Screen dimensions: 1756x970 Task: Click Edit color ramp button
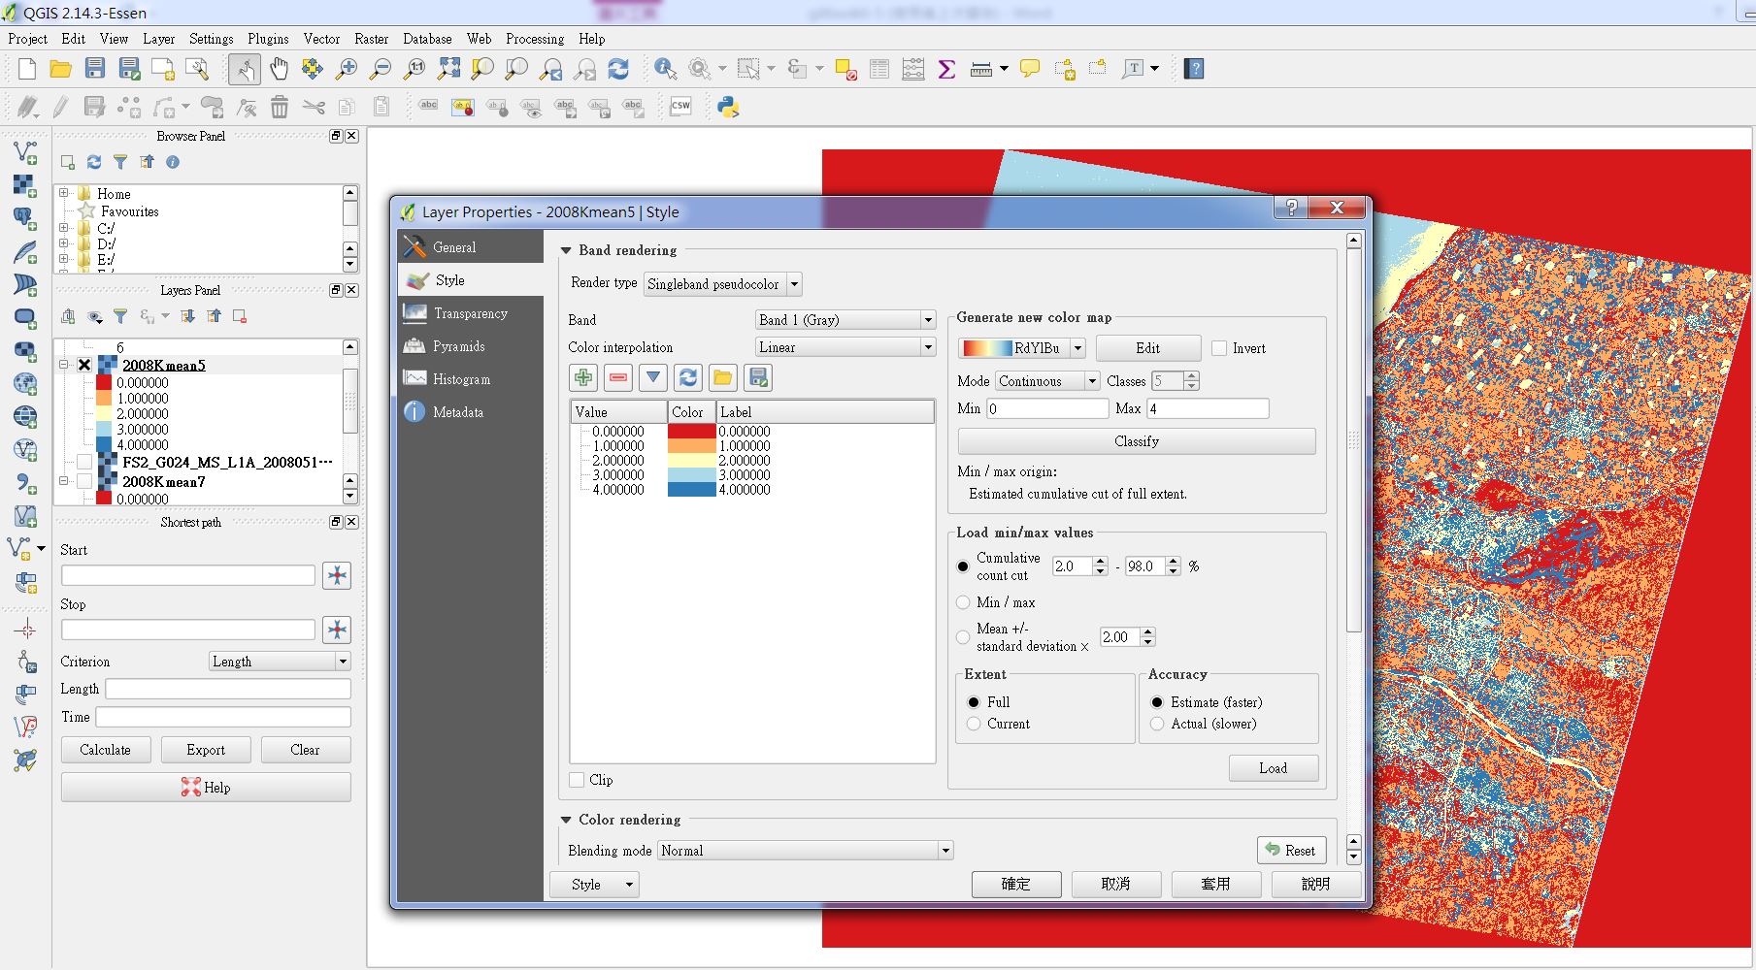point(1148,348)
